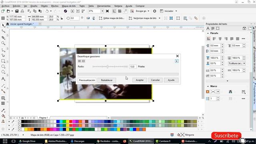Select the Pick tool in toolbox
256x144 pixels.
3,25
